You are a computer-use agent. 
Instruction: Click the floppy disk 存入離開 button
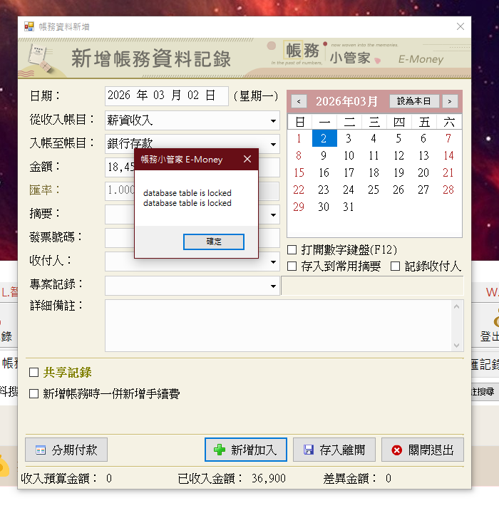(334, 450)
